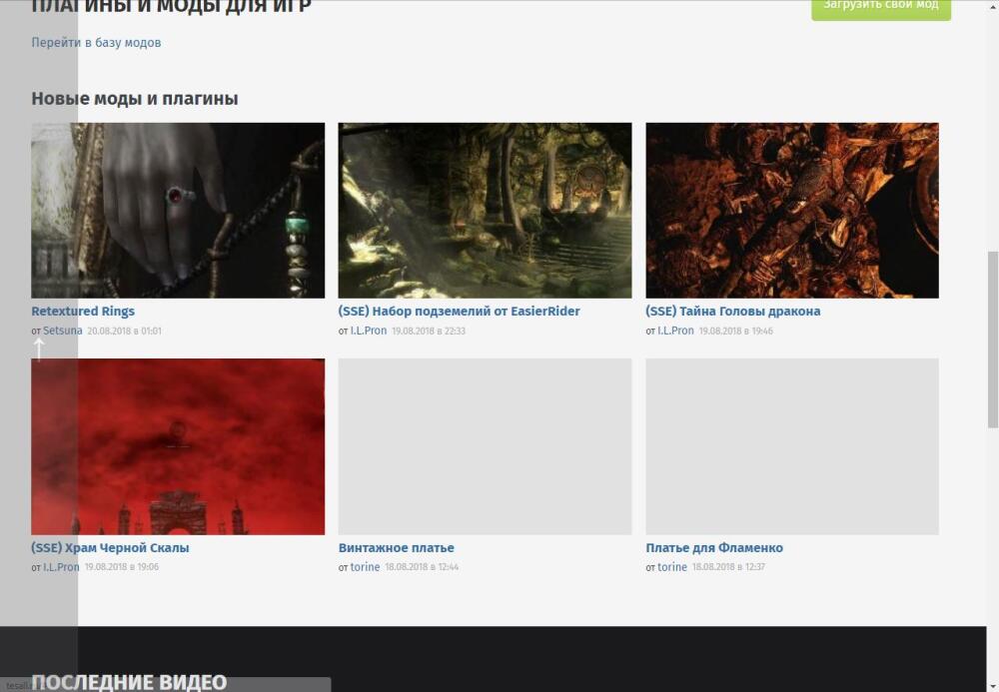Click the date '19.08.2018 в 22:33'
The width and height of the screenshot is (999, 692).
[429, 332]
